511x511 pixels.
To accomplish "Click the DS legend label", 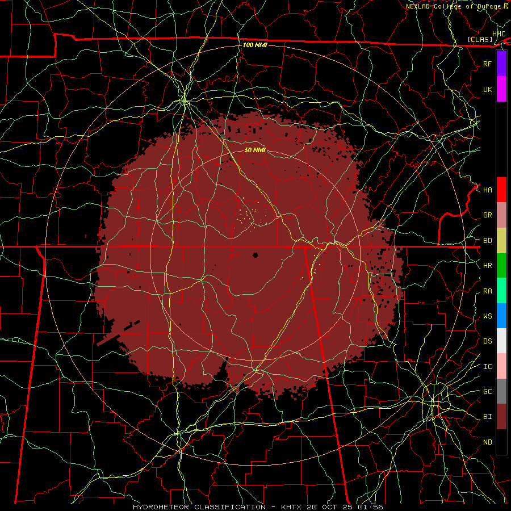I will 488,341.
